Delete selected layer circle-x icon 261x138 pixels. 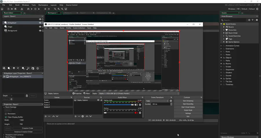click(x=38, y=68)
